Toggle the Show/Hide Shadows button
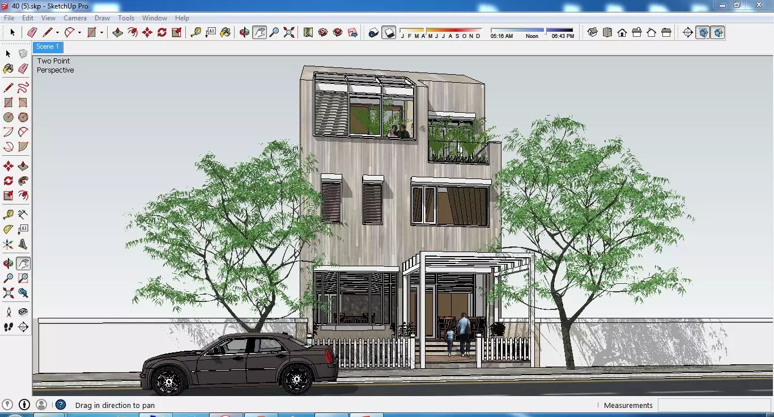Viewport: 774px width, 417px height. pos(388,32)
